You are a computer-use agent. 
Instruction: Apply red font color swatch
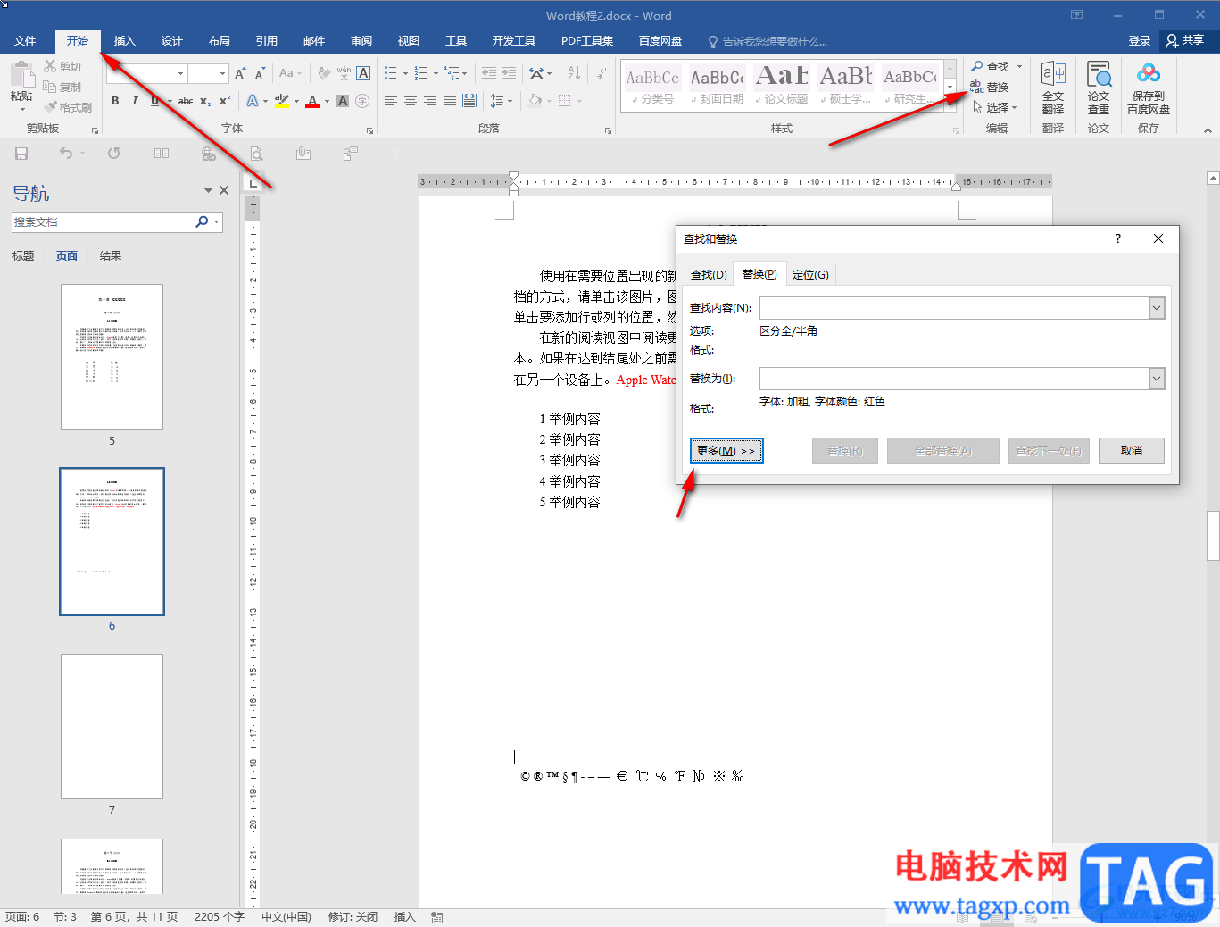tap(312, 101)
